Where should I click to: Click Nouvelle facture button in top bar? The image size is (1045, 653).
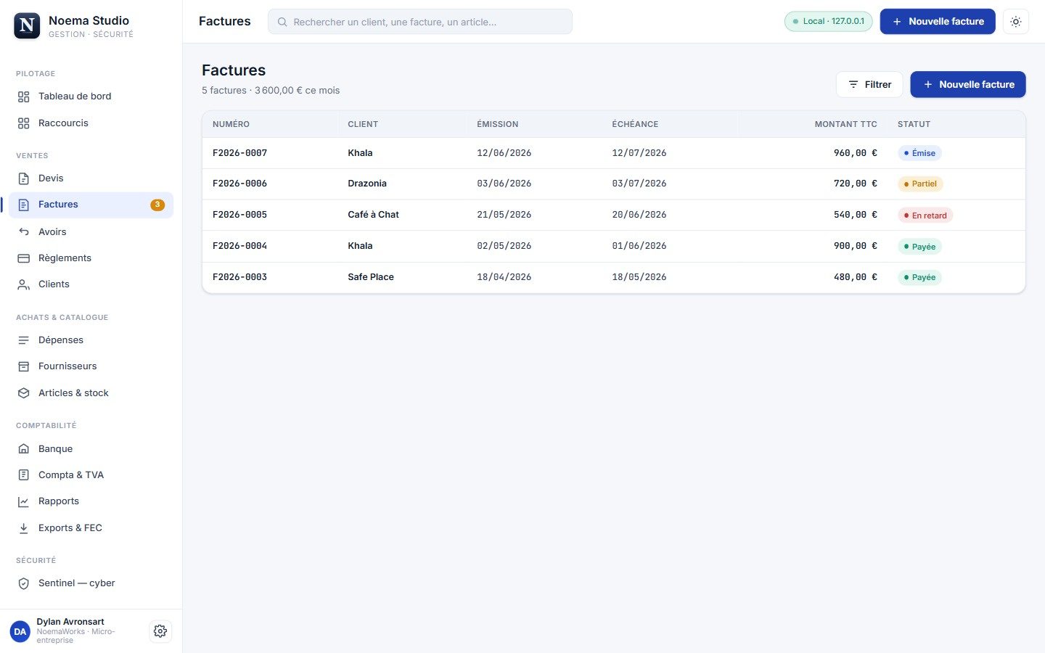point(938,22)
